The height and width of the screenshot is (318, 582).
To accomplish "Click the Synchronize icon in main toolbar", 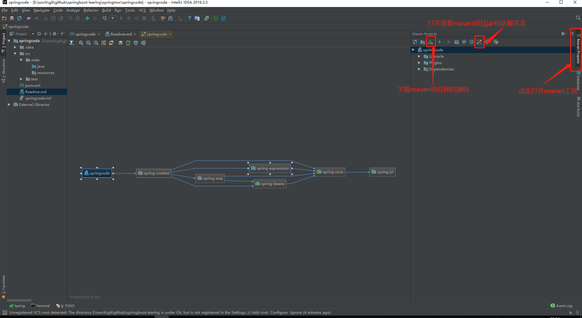I will coord(19,18).
